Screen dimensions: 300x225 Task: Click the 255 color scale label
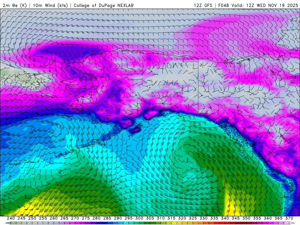pos(43,218)
